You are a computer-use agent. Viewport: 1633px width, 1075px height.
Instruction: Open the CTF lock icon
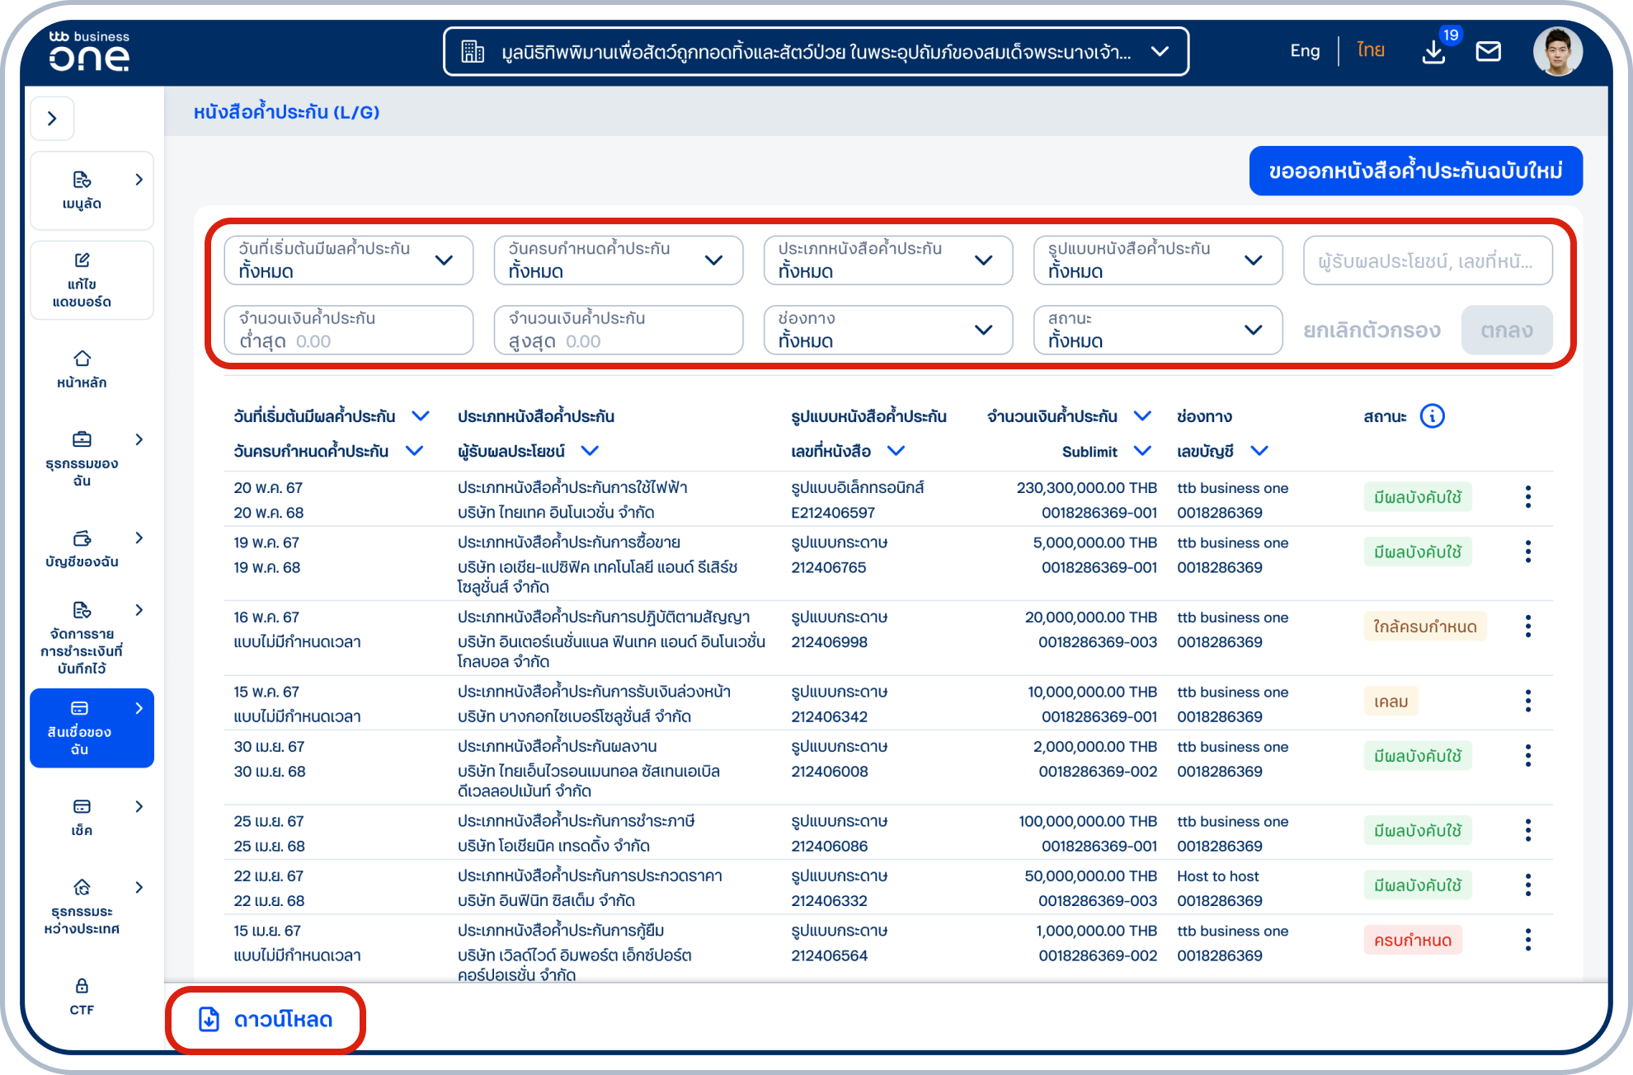coord(82,986)
